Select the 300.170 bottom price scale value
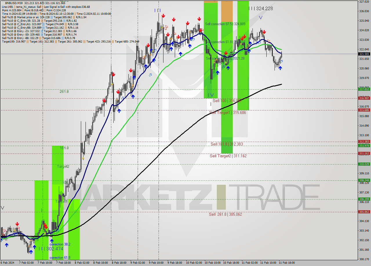The image size is (371, 266). click(x=364, y=259)
